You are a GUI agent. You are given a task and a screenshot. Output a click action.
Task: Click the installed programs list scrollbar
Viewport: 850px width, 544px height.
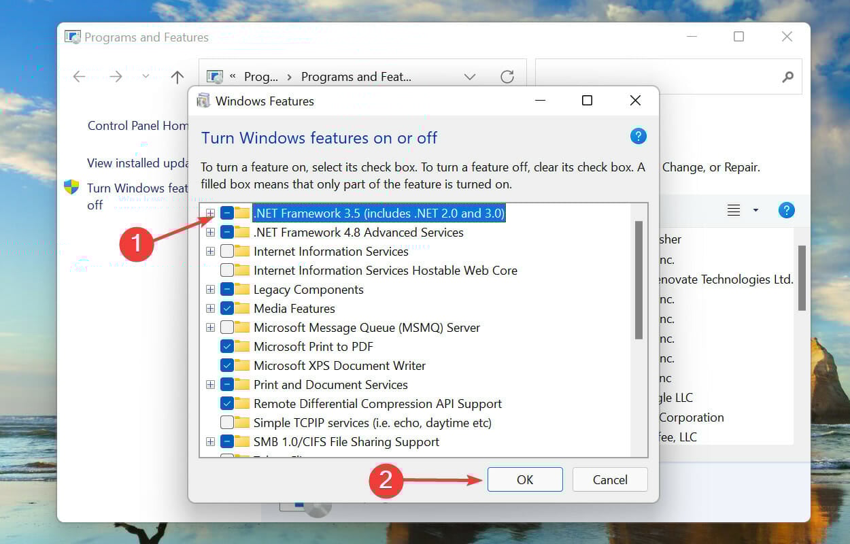click(x=802, y=278)
